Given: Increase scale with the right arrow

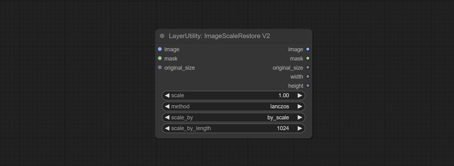Looking at the screenshot, I should click(x=300, y=95).
